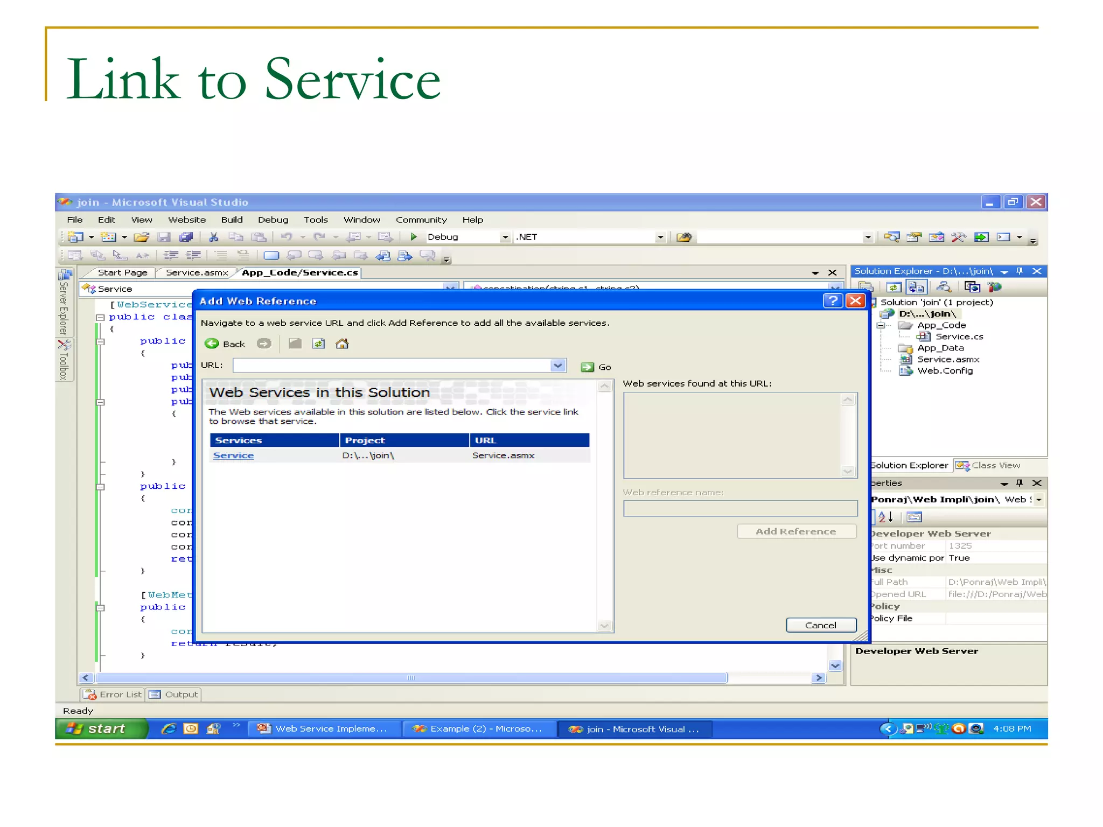Open the Object Browser toolbar icon
This screenshot has width=1103, height=827.
click(937, 237)
